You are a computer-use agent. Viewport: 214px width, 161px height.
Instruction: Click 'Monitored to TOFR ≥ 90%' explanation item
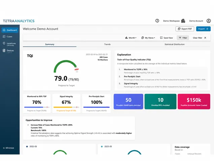[x=136, y=70]
